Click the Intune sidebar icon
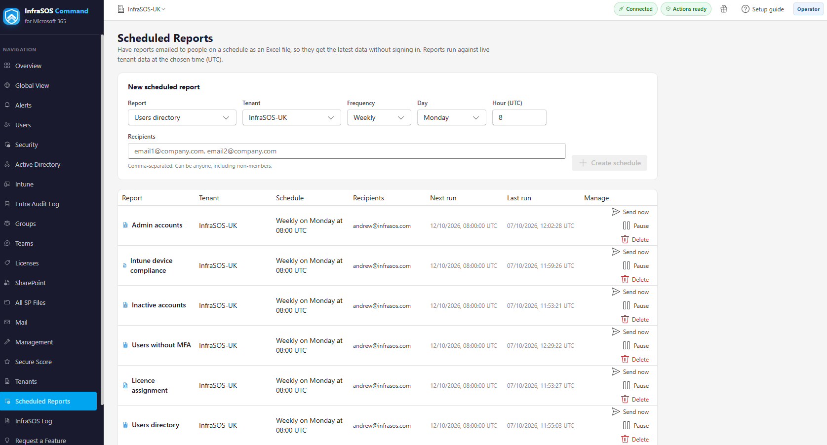827x445 pixels. [7, 184]
